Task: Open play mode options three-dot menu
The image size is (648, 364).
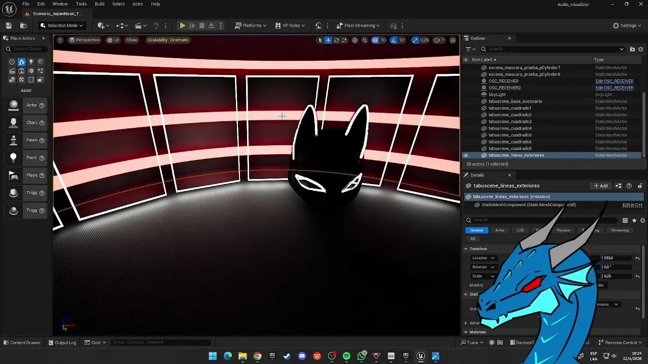Action: [221, 25]
